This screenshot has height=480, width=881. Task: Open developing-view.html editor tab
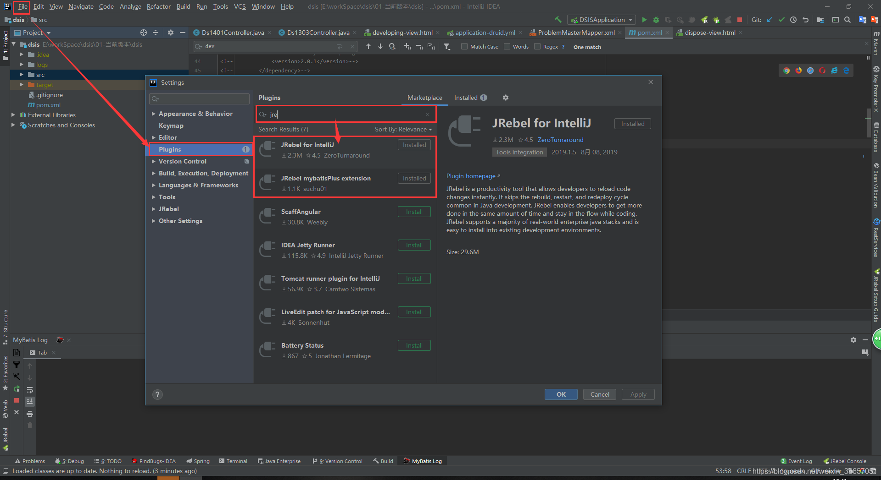(402, 33)
